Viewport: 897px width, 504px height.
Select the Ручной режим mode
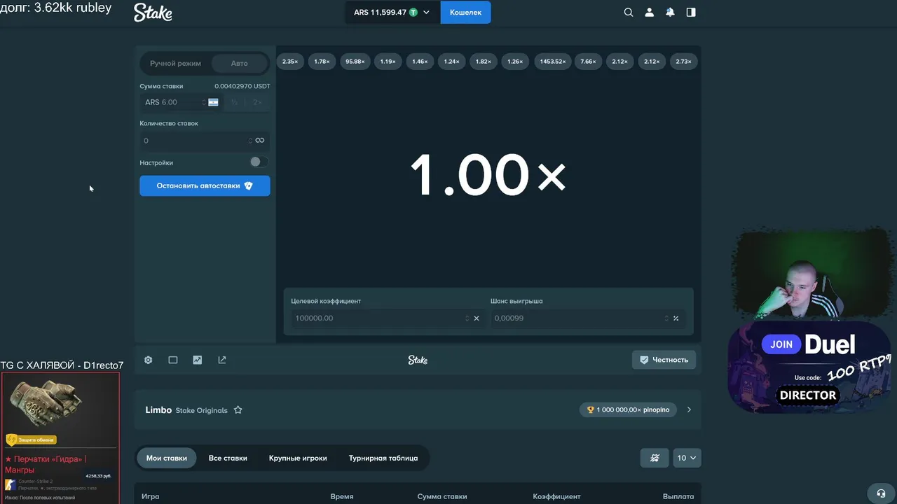pos(175,63)
